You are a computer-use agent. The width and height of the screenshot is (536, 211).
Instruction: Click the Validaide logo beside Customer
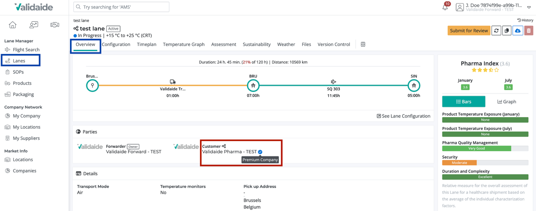(x=186, y=147)
